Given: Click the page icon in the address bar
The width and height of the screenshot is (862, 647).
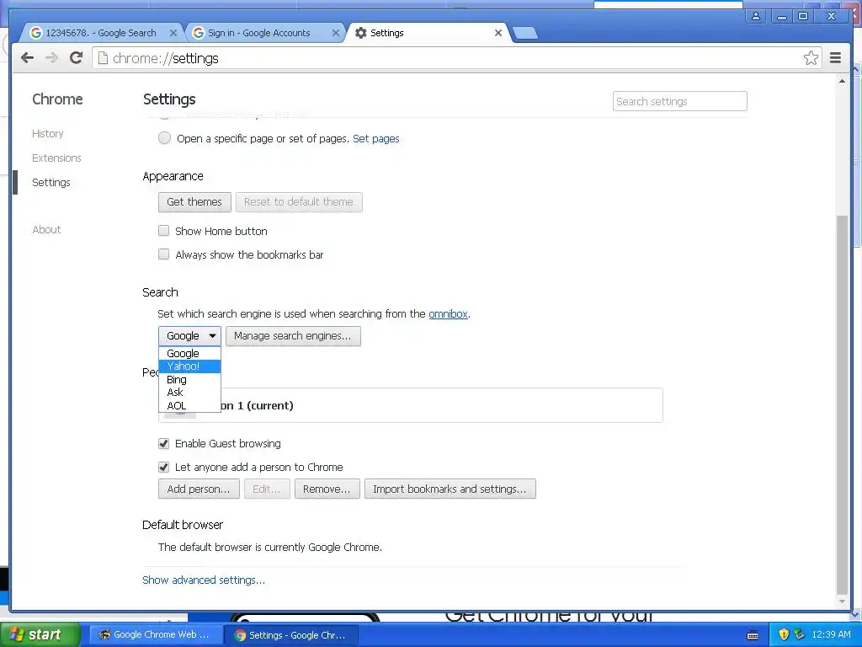Looking at the screenshot, I should pos(103,58).
